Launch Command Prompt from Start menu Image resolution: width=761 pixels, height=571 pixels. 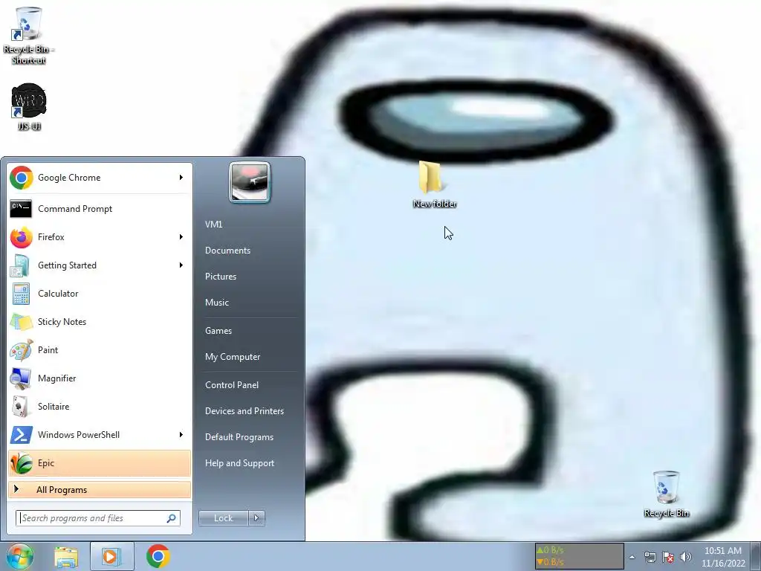[x=100, y=209]
